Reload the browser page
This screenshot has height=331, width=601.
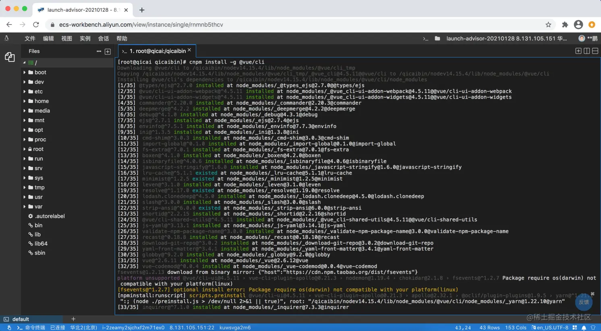click(x=36, y=25)
